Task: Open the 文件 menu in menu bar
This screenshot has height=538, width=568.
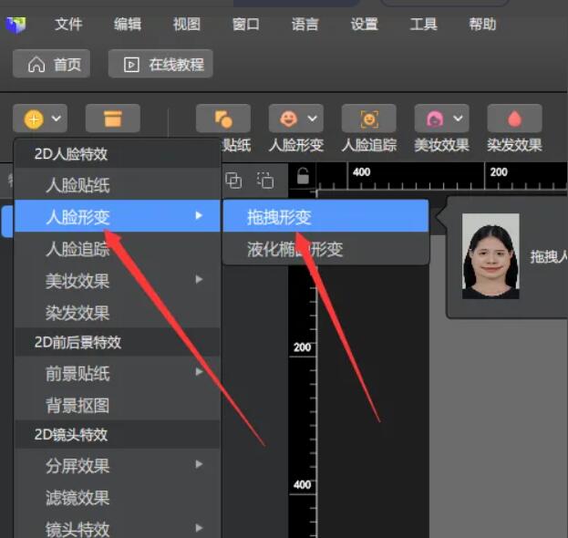Action: (68, 25)
